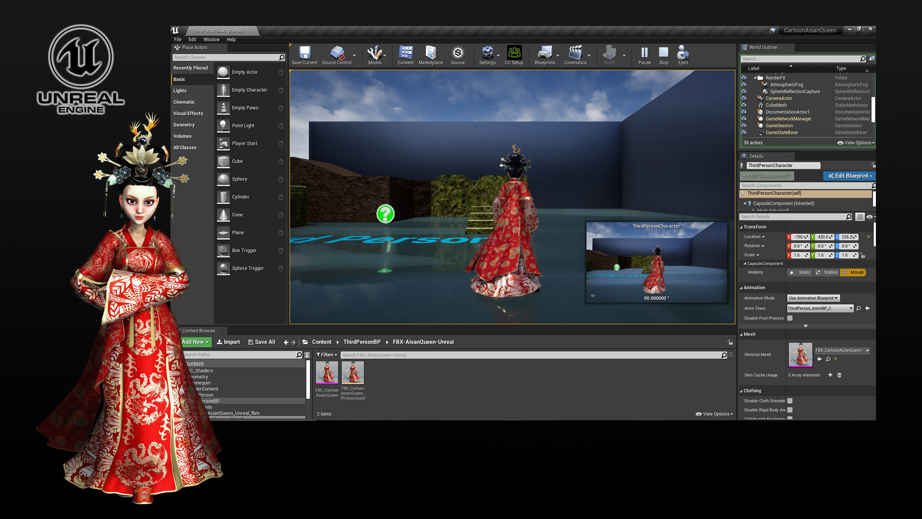Select the FBX_CartoonAsianQueen asset thumbnail
This screenshot has height=519, width=922.
327,373
